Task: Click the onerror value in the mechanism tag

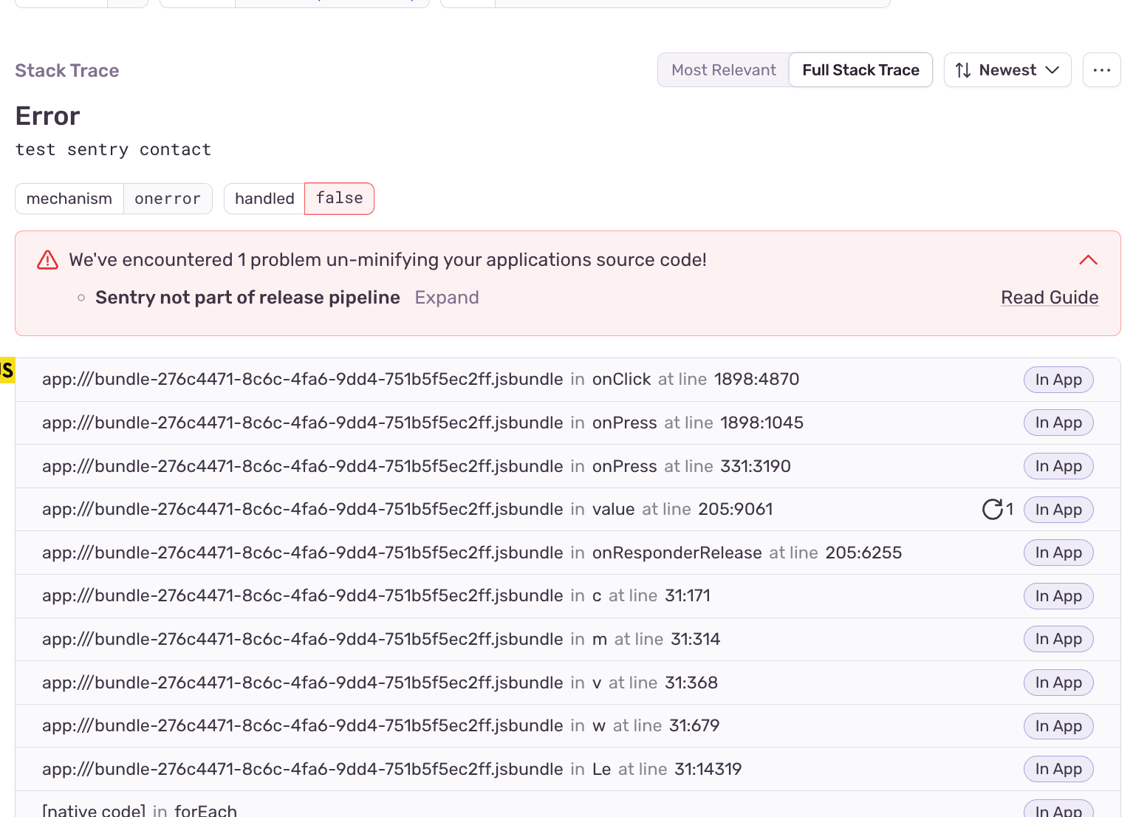Action: click(x=168, y=198)
